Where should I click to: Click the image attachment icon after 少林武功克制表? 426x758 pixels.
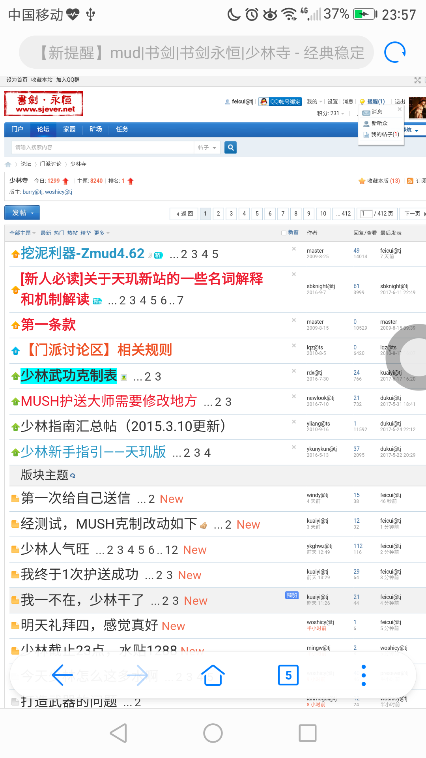124,377
